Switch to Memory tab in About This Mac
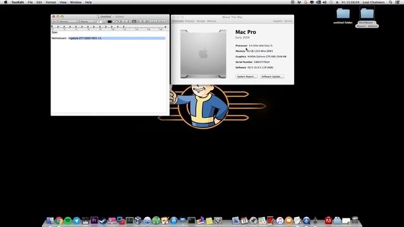Viewport: 404px width, 227px height. coord(211,21)
